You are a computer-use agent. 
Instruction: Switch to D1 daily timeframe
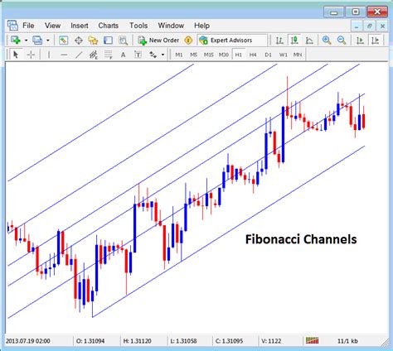(268, 55)
